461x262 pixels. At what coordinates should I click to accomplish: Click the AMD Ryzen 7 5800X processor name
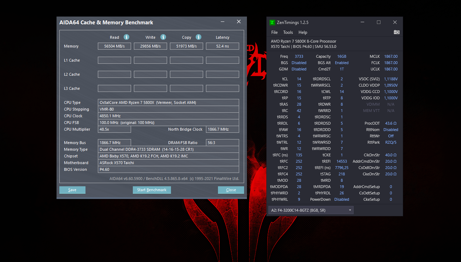pos(303,41)
